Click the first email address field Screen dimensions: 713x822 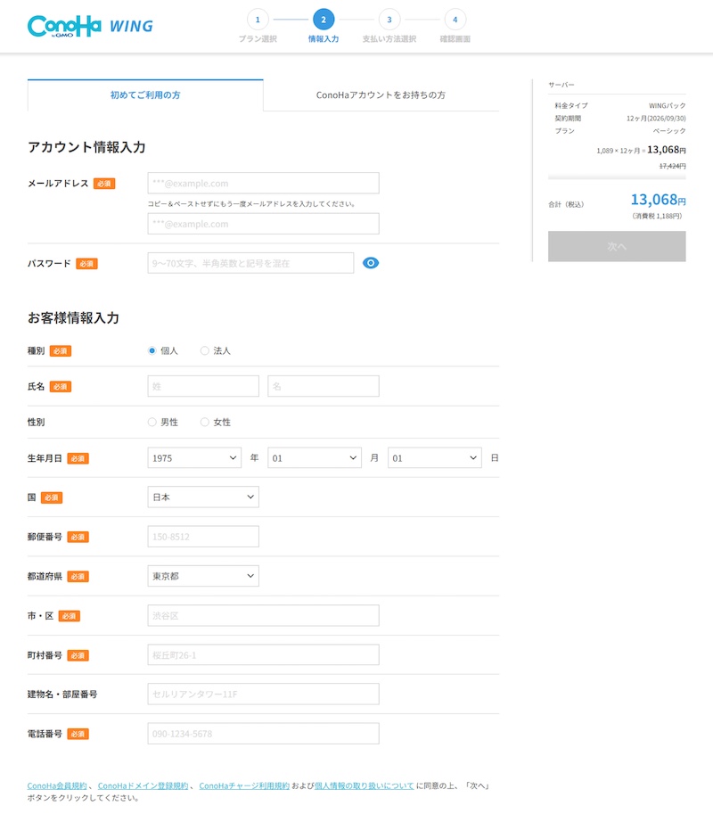[x=263, y=183]
